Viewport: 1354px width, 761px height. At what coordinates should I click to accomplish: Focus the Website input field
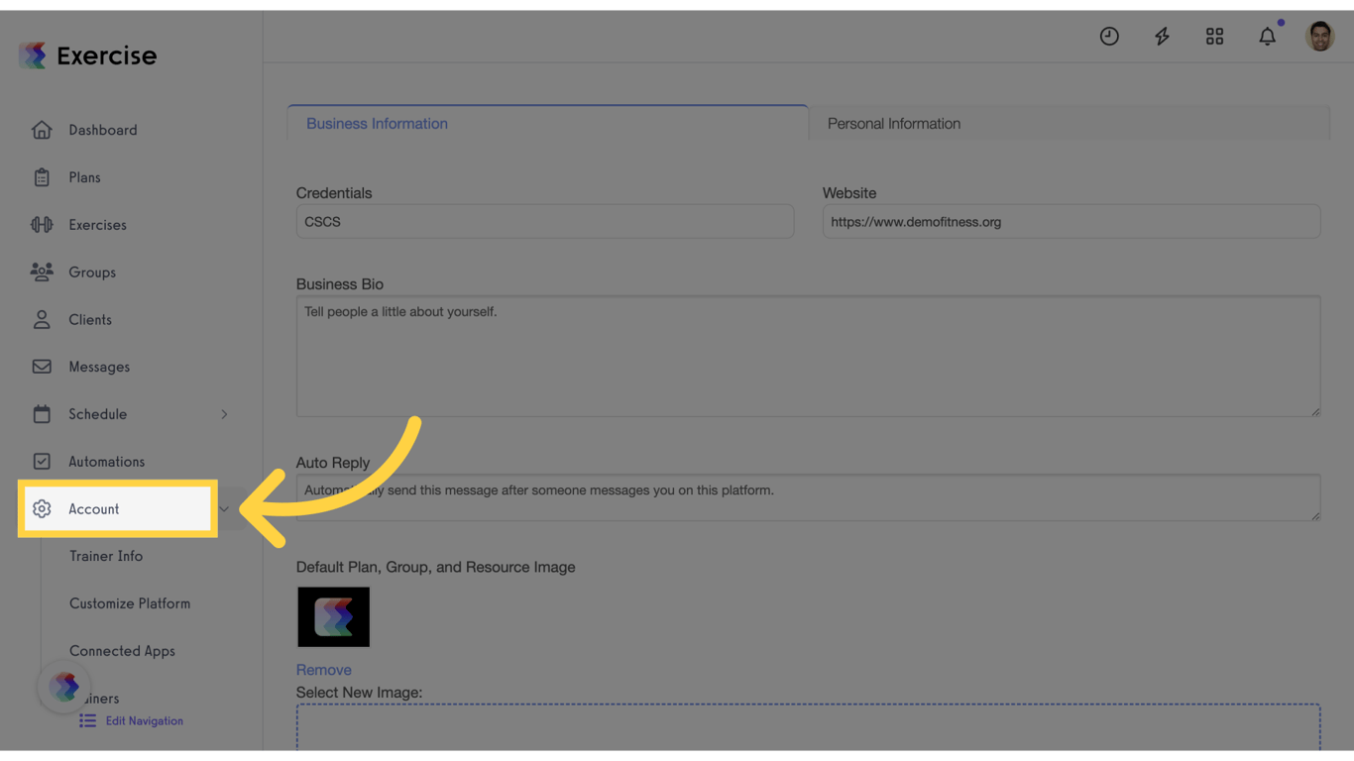1072,221
